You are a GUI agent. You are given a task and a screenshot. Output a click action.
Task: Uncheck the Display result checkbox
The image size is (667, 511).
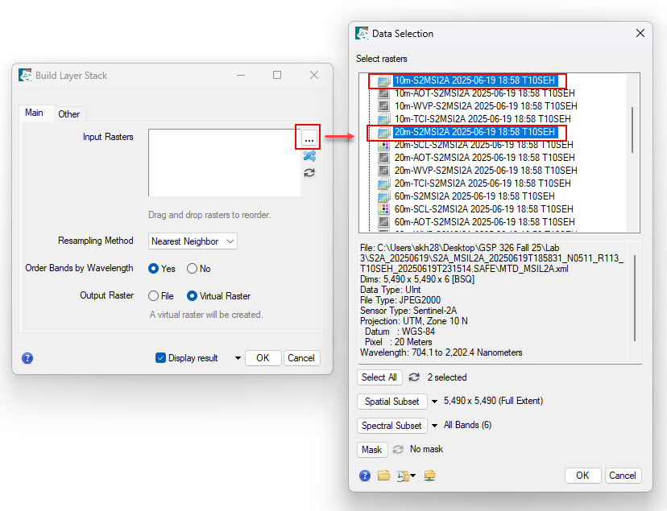161,358
